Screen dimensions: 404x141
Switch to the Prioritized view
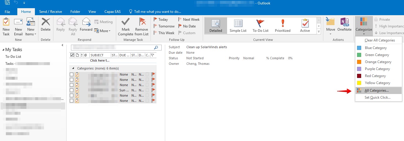[x=283, y=23]
